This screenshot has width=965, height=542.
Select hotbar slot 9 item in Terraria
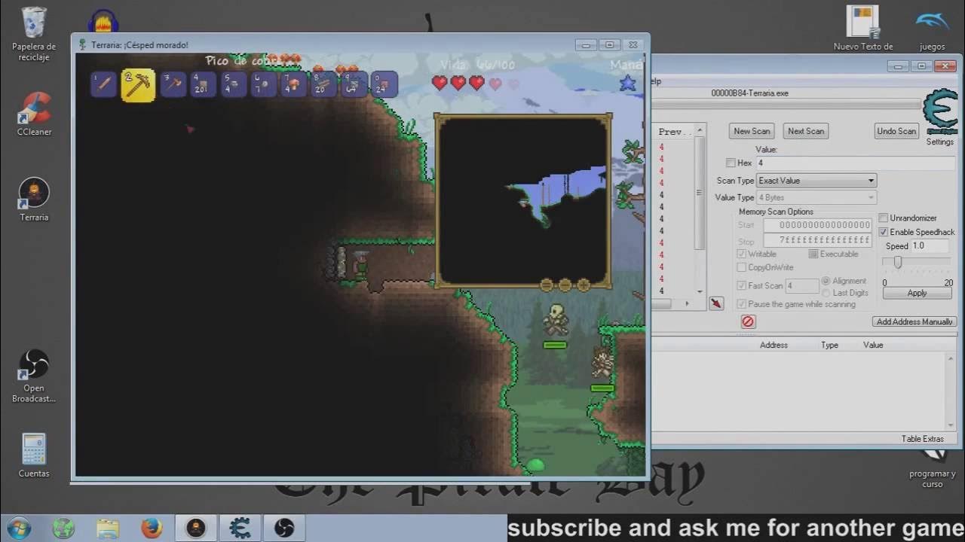coord(354,84)
